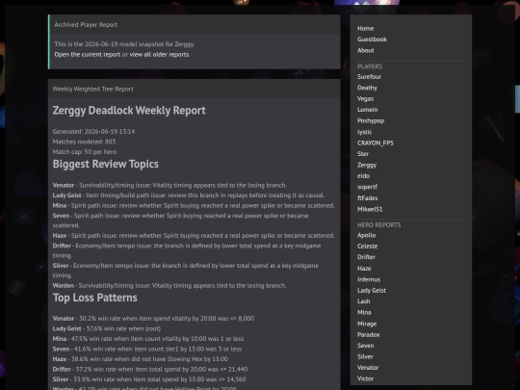Screen dimensions: 520x390
Task: Click the Top Loss Patterns heading
Action: [x=94, y=298]
